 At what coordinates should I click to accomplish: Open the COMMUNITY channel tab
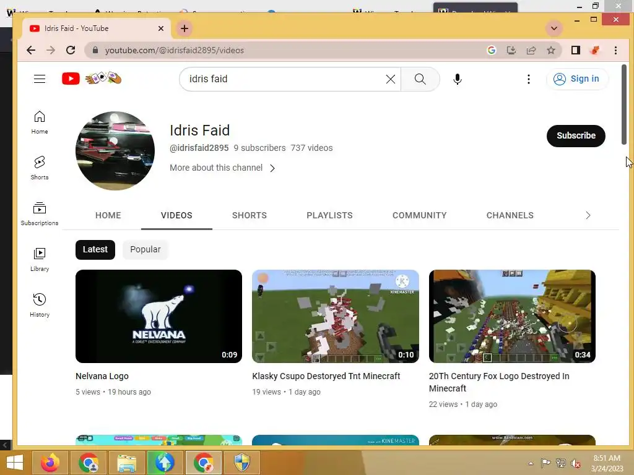point(420,215)
